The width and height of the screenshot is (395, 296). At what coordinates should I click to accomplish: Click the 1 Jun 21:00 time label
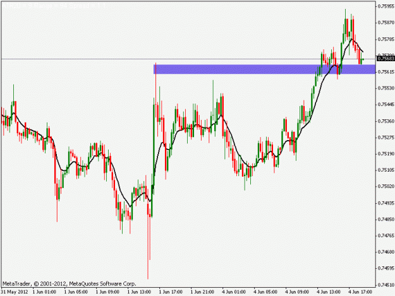(x=202, y=292)
